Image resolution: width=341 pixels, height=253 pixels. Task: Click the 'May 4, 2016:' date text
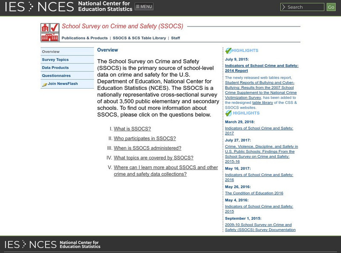click(237, 200)
